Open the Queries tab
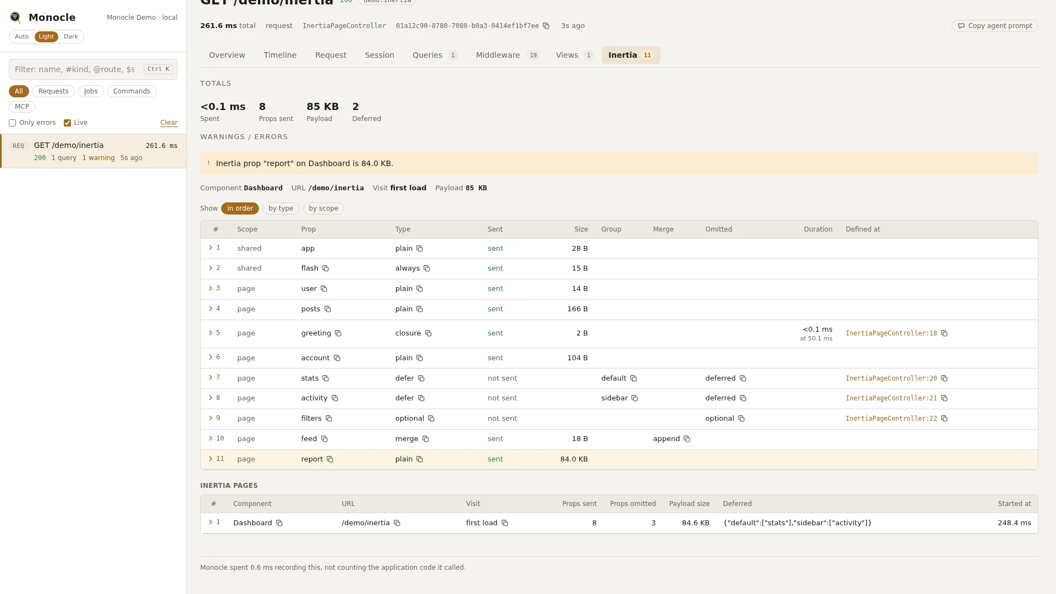This screenshot has height=594, width=1056. 435,55
